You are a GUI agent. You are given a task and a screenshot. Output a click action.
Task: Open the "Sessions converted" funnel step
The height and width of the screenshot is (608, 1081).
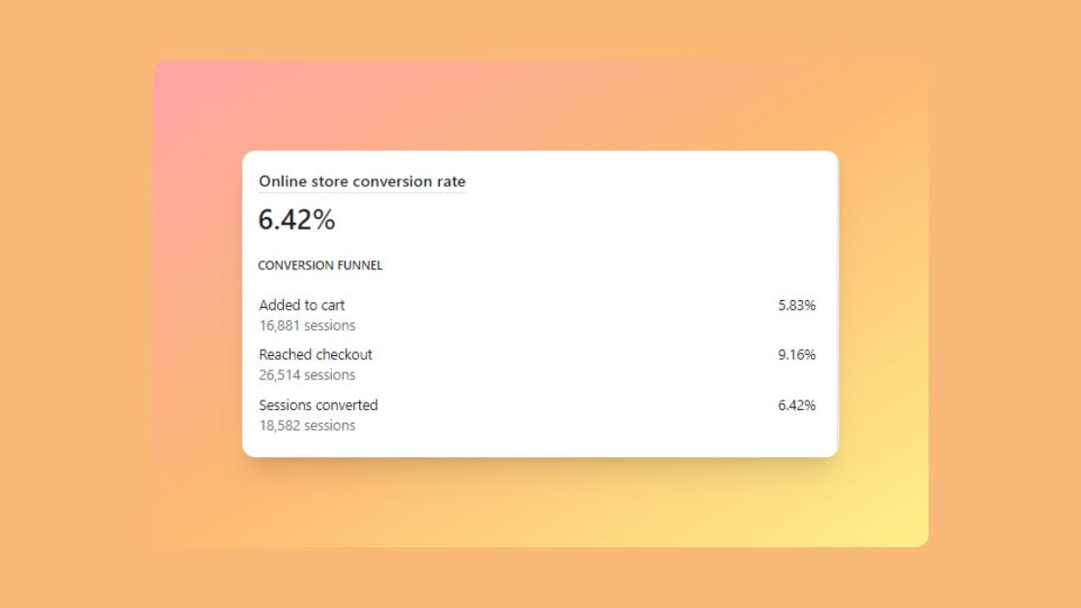[x=318, y=404]
